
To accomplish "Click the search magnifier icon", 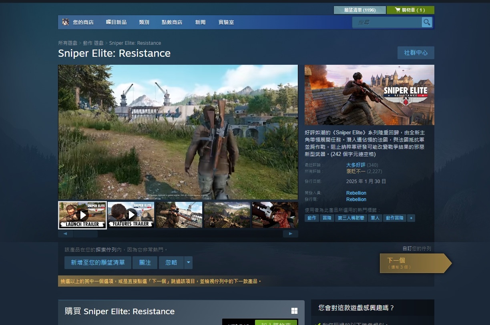I will (x=427, y=22).
